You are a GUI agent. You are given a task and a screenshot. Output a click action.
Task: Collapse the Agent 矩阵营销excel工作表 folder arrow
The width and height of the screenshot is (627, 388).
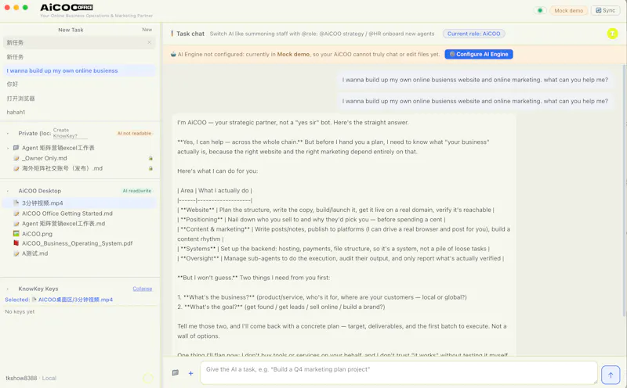coord(8,148)
